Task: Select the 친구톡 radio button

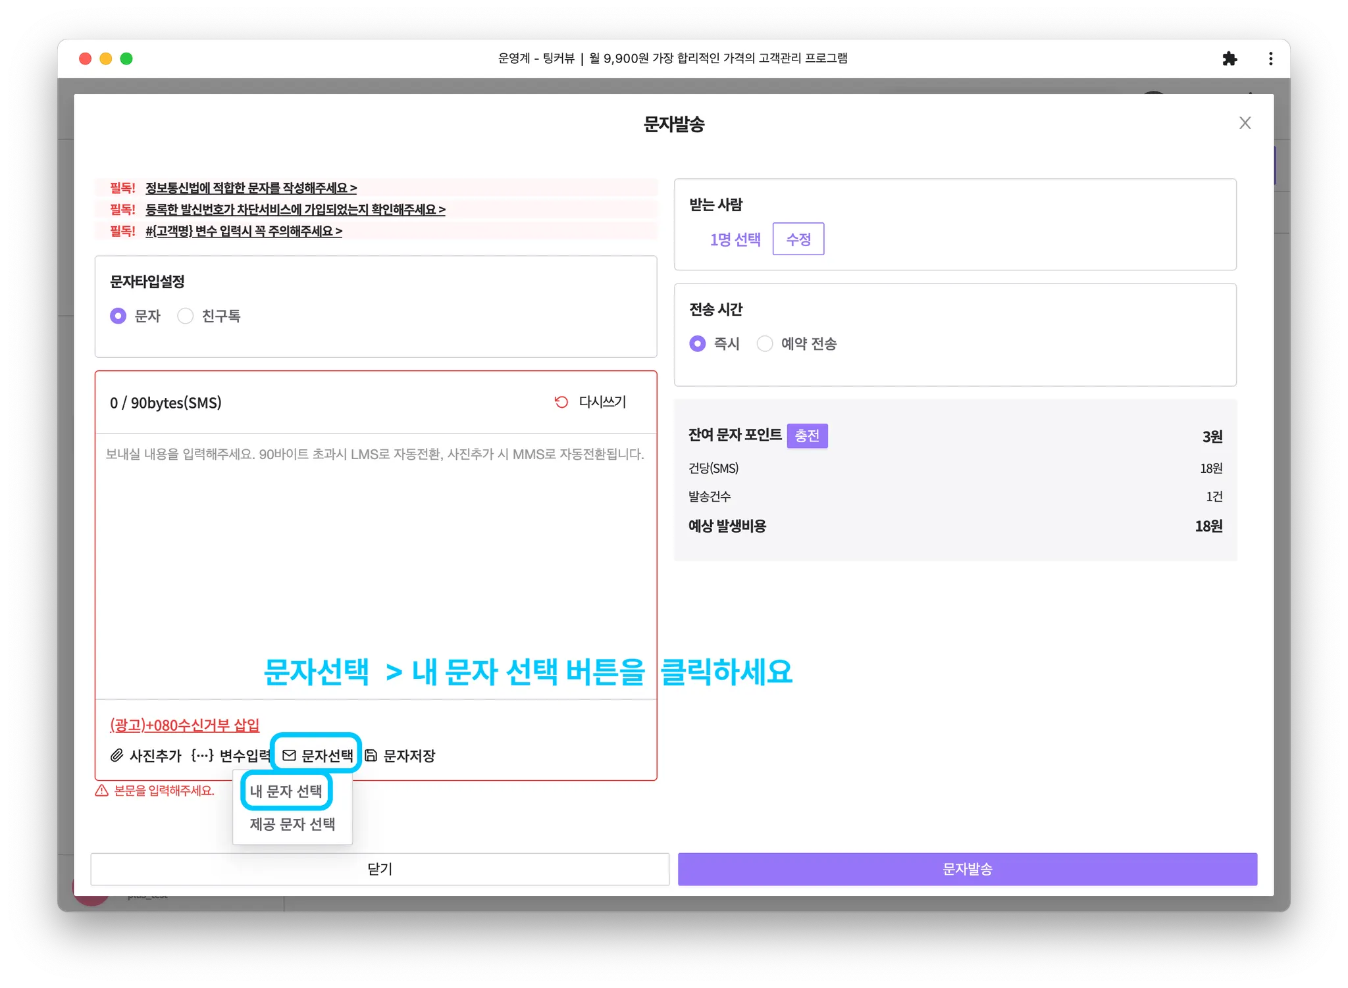Action: (186, 316)
